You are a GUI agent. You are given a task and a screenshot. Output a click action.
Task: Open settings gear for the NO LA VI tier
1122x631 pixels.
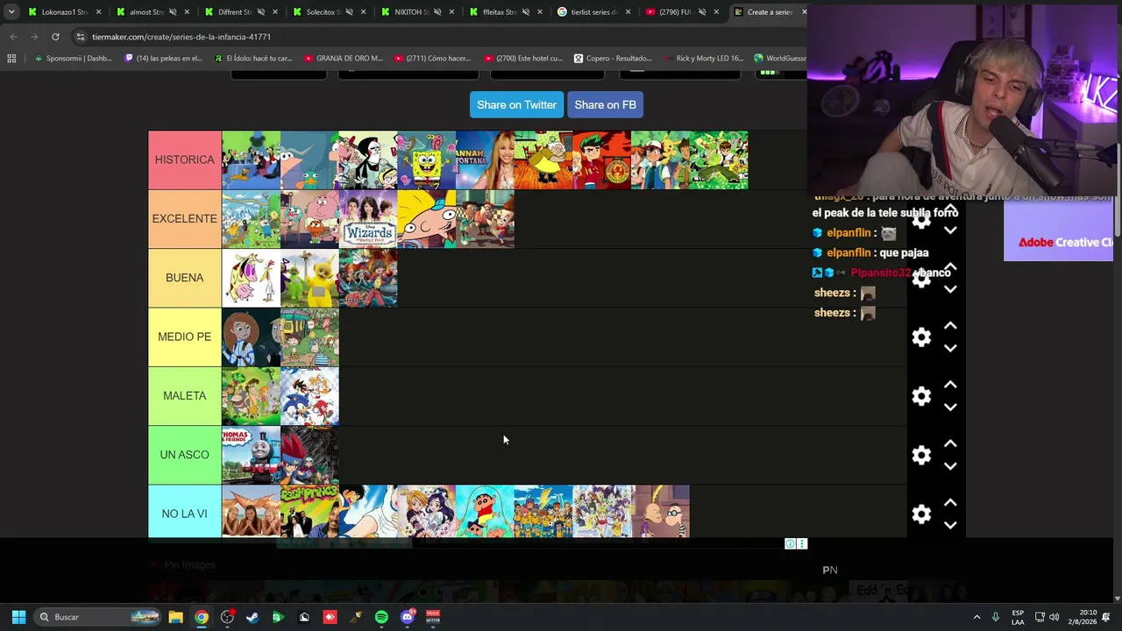point(921,514)
